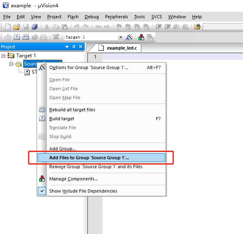The width and height of the screenshot is (243, 234).
Task: Open the SVCS menu
Action: coord(157,17)
